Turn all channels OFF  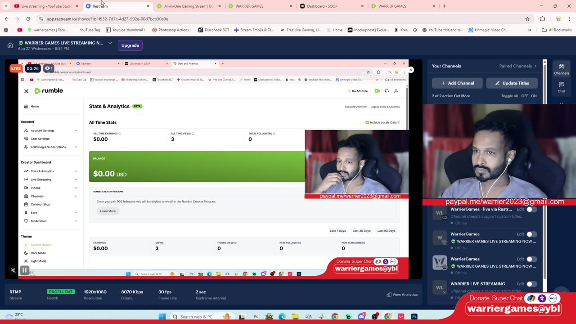(525, 96)
